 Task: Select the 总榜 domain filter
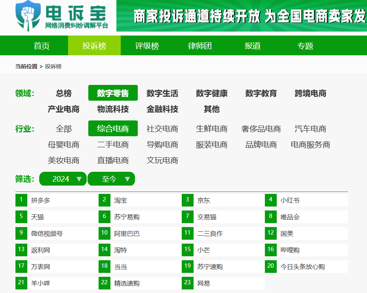pyautogui.click(x=64, y=93)
